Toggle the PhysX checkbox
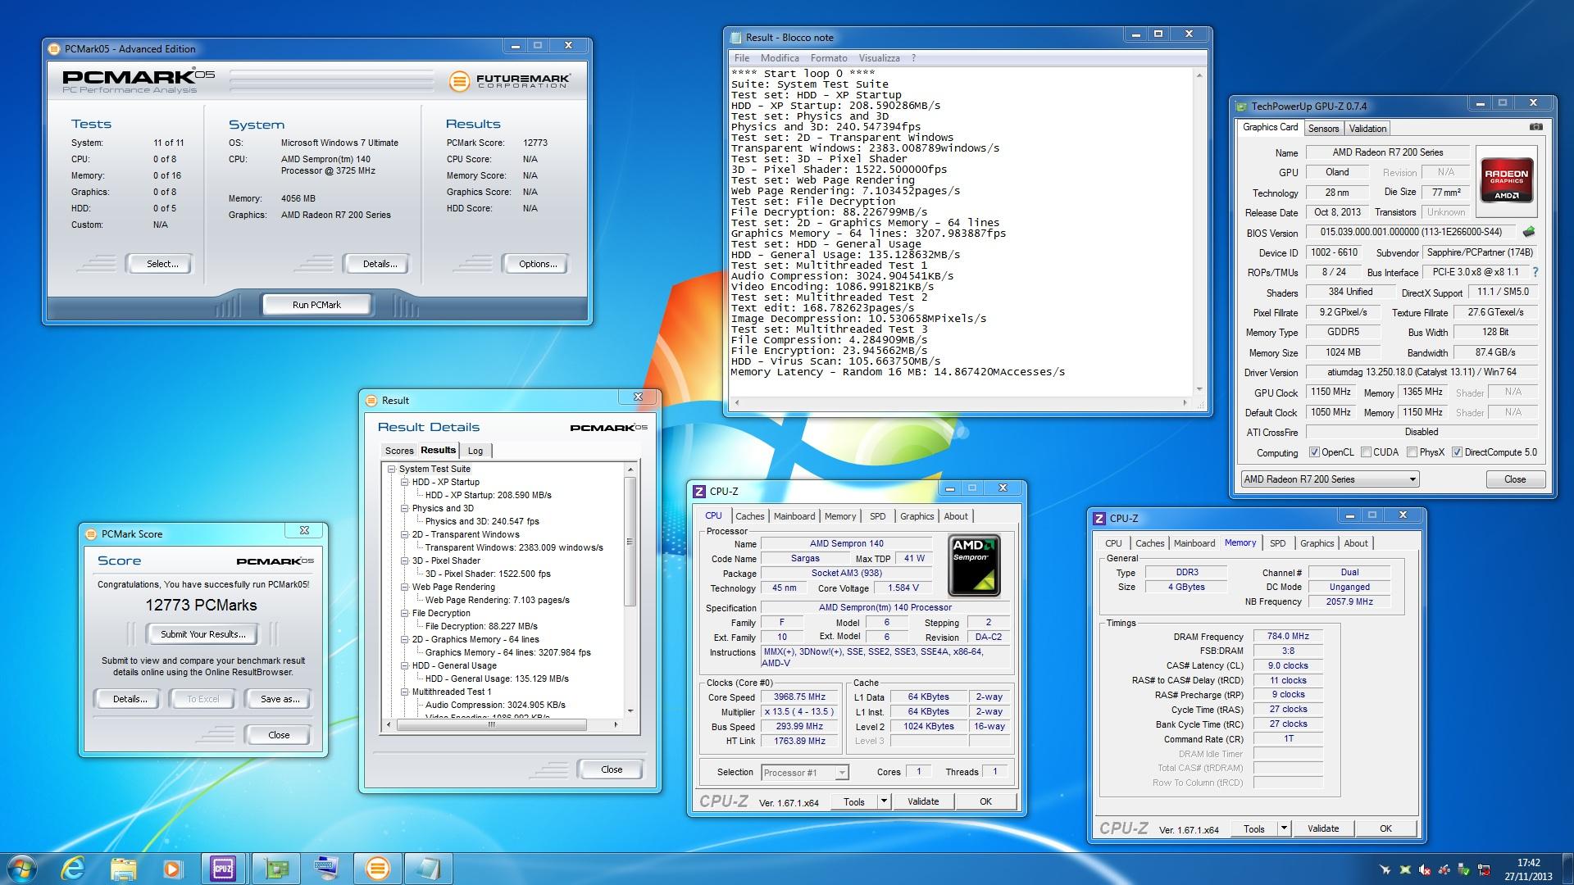This screenshot has height=885, width=1574. pyautogui.click(x=1412, y=452)
